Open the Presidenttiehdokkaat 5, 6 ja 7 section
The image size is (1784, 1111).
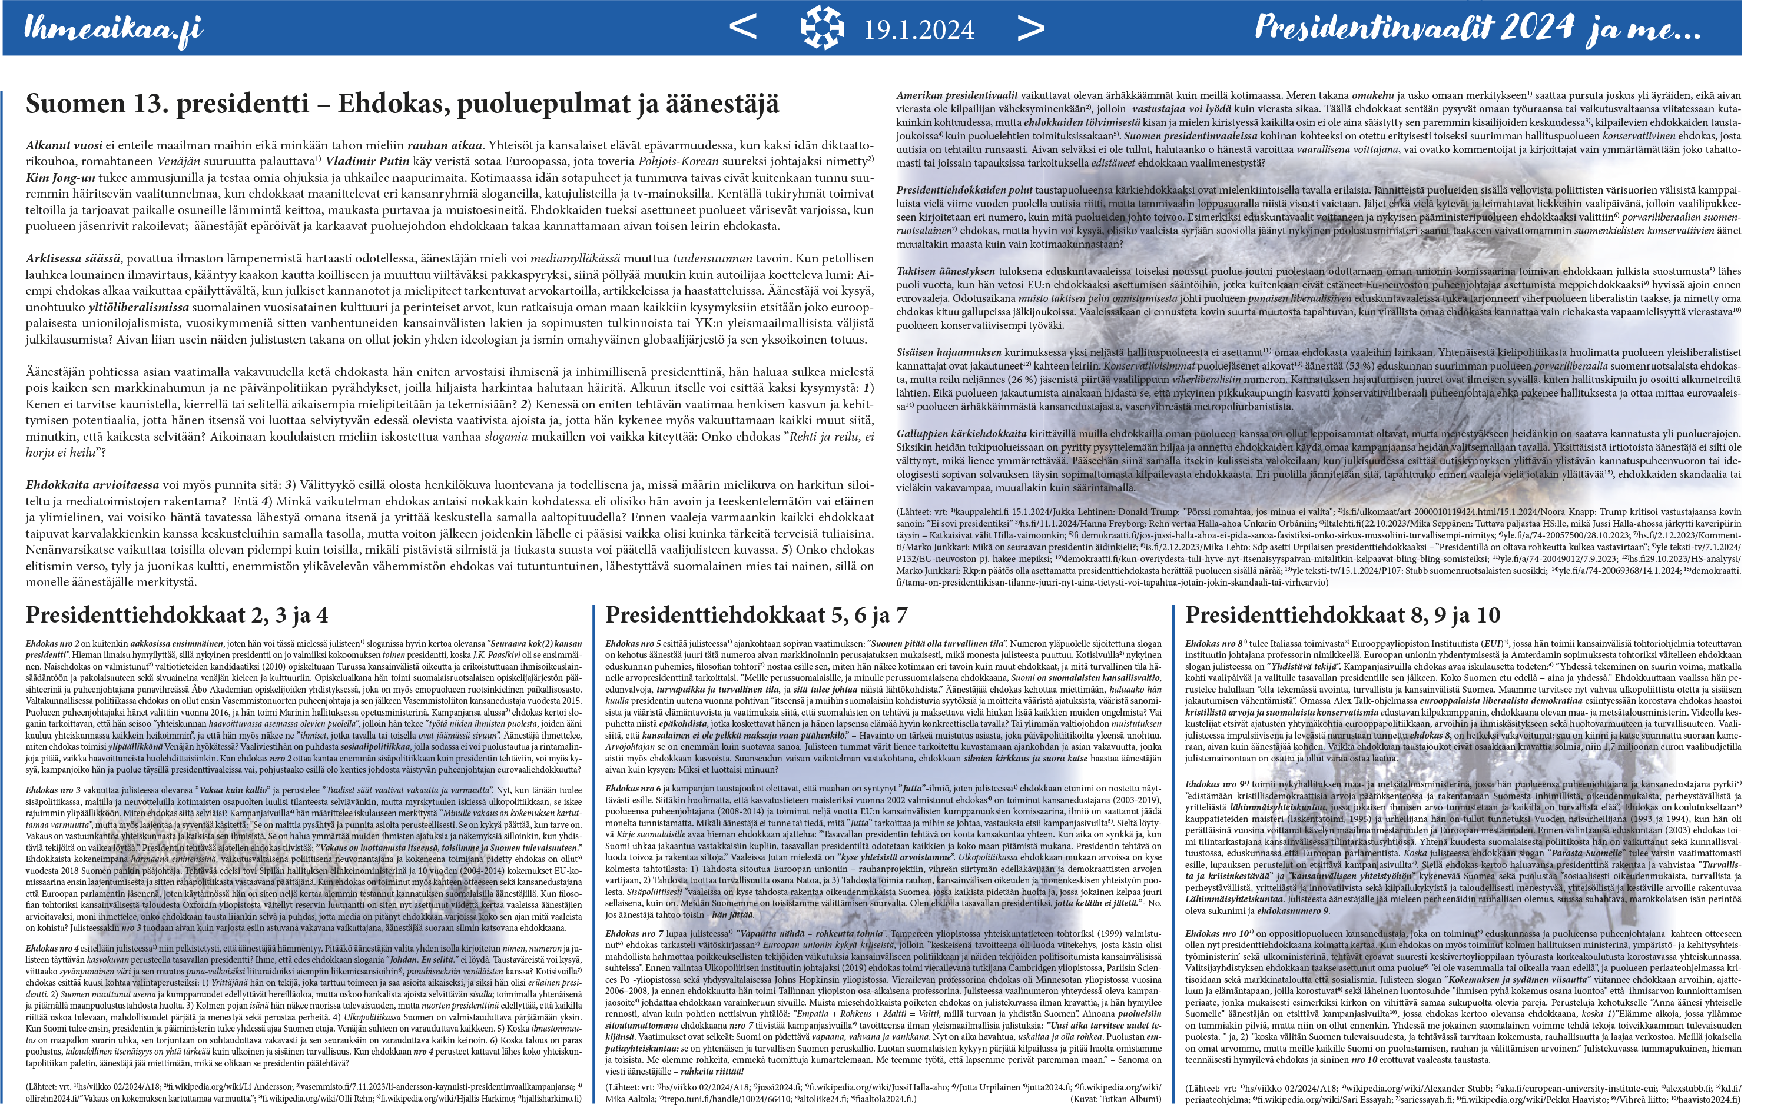pos(755,615)
